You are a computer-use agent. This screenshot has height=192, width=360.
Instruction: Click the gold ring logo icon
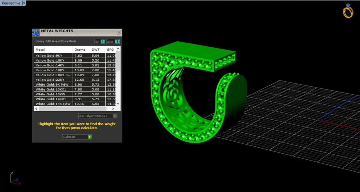(348, 11)
